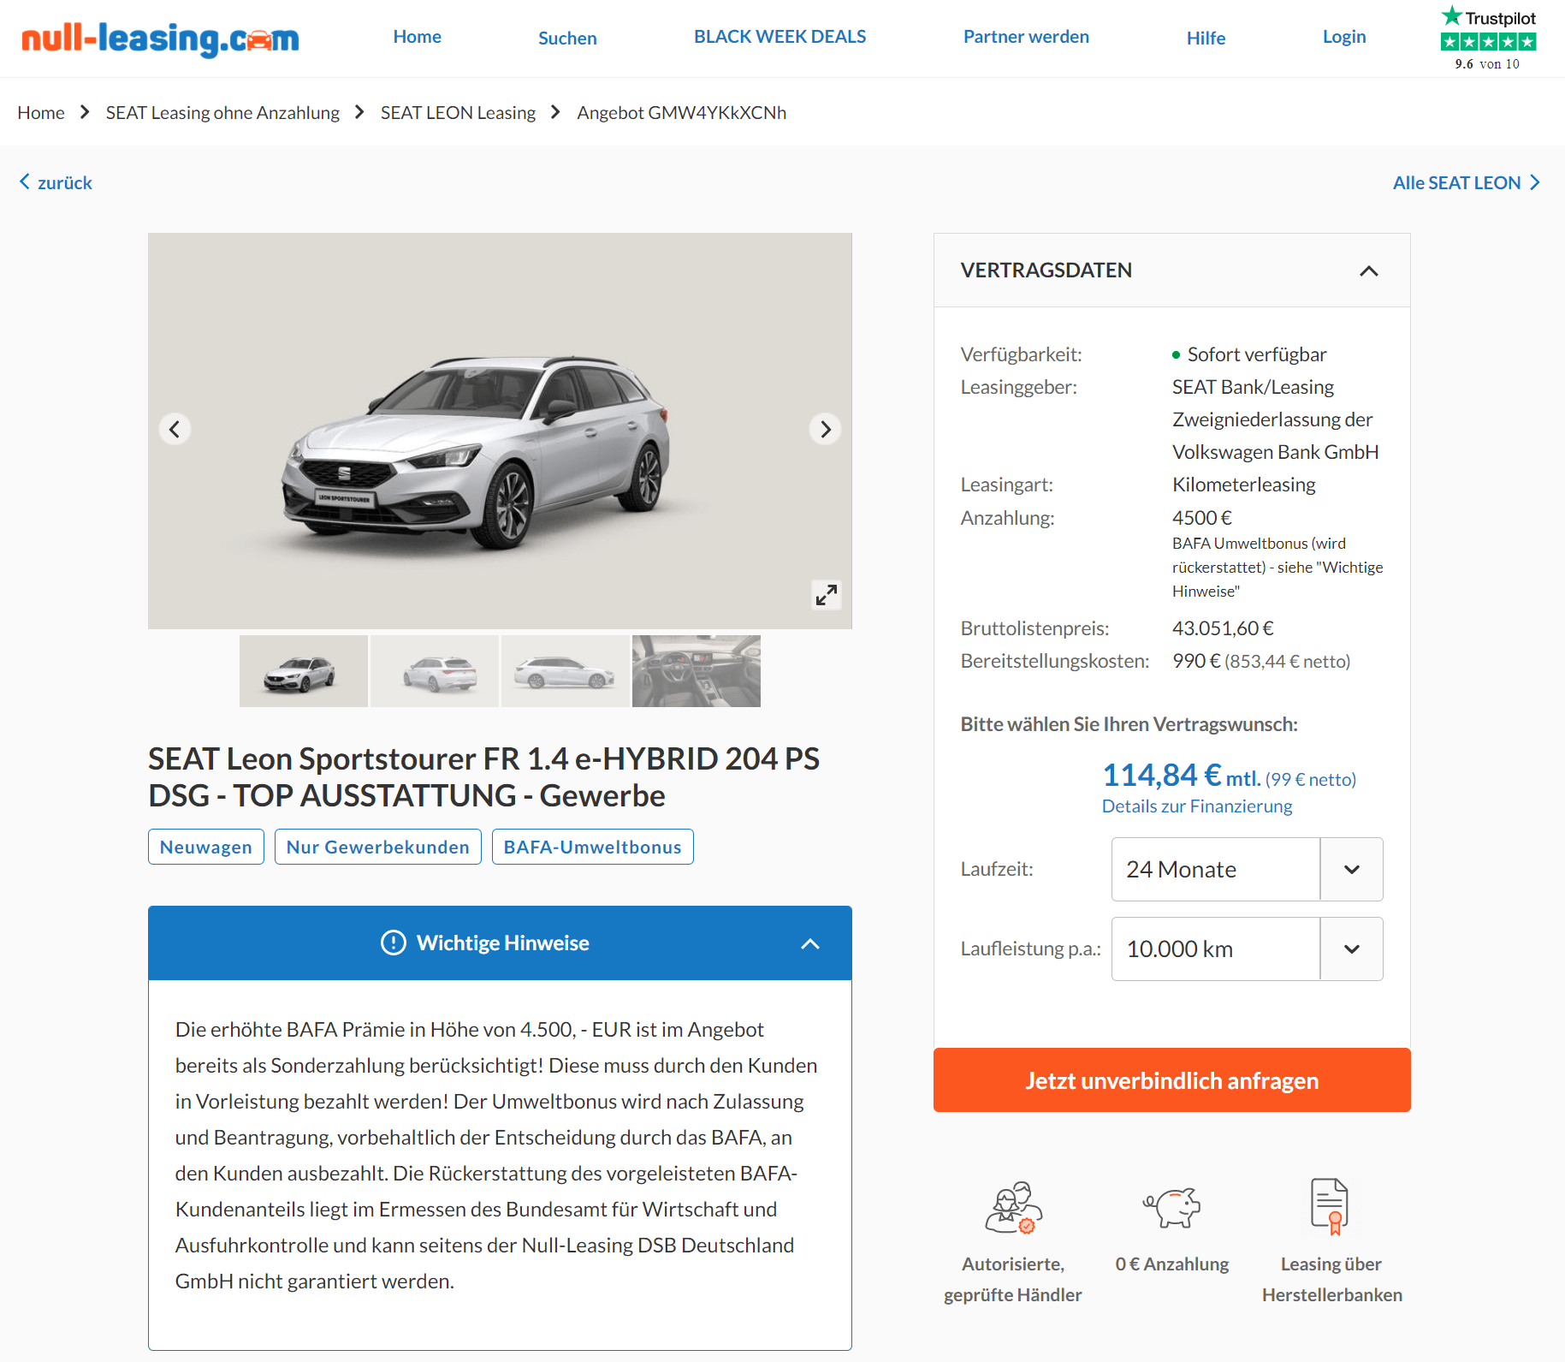
Task: Click the piggy bank icon
Action: 1172,1207
